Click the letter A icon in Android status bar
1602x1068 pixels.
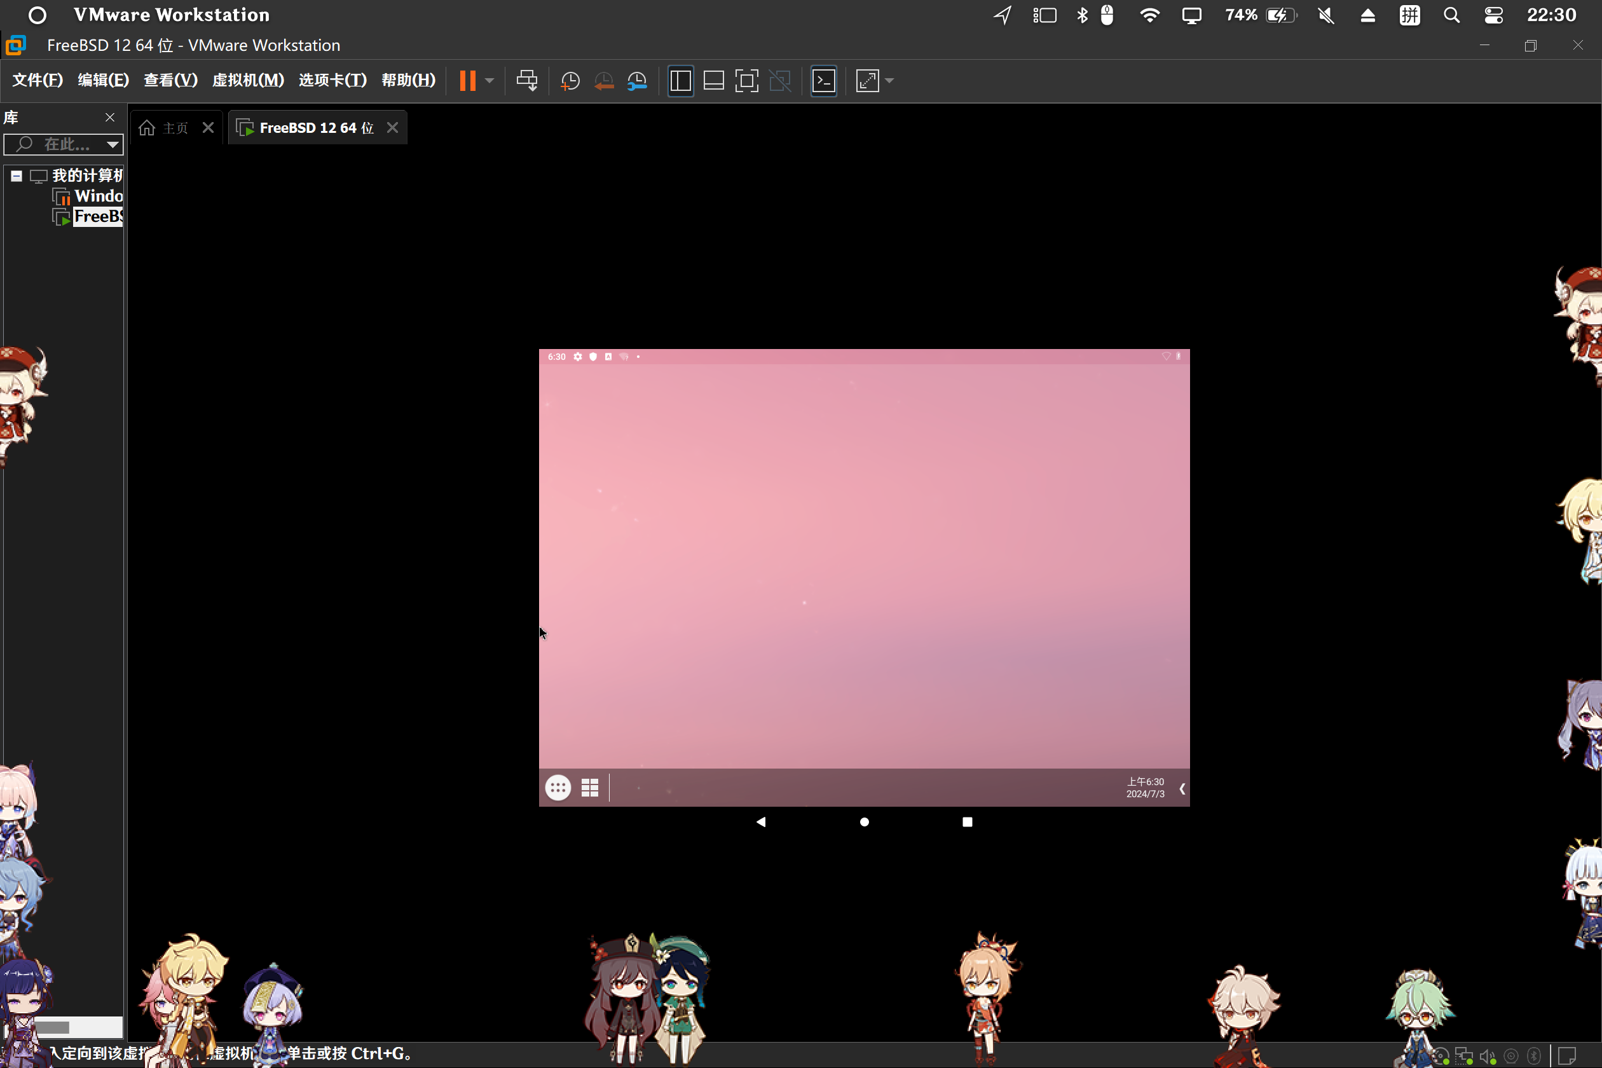pos(608,357)
